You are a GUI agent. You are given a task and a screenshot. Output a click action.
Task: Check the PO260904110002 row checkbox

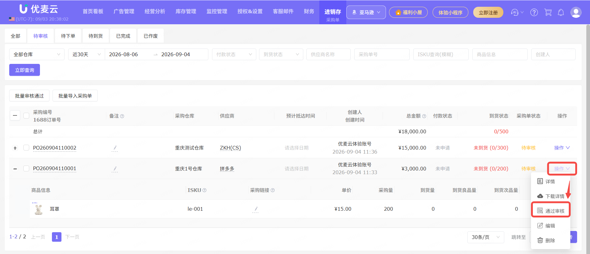click(x=26, y=148)
